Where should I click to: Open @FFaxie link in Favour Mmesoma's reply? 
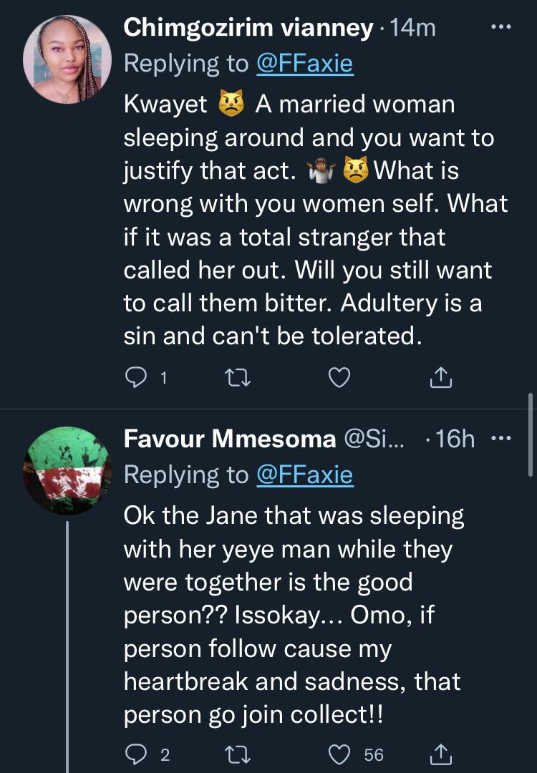click(x=305, y=474)
